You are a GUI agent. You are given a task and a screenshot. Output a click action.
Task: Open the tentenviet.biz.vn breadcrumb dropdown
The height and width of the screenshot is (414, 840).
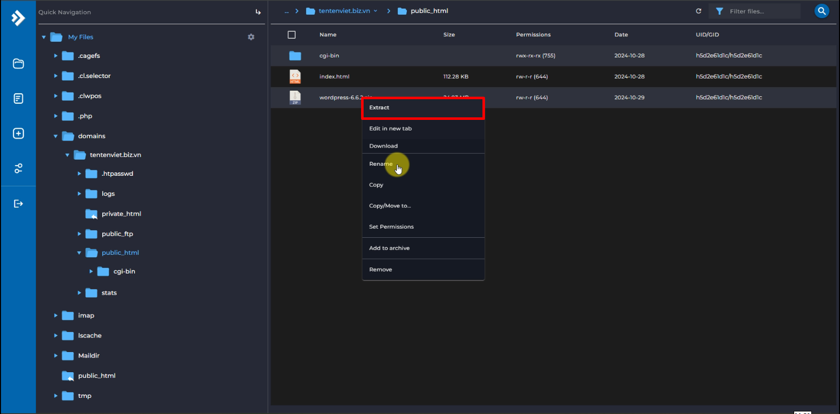tap(376, 11)
